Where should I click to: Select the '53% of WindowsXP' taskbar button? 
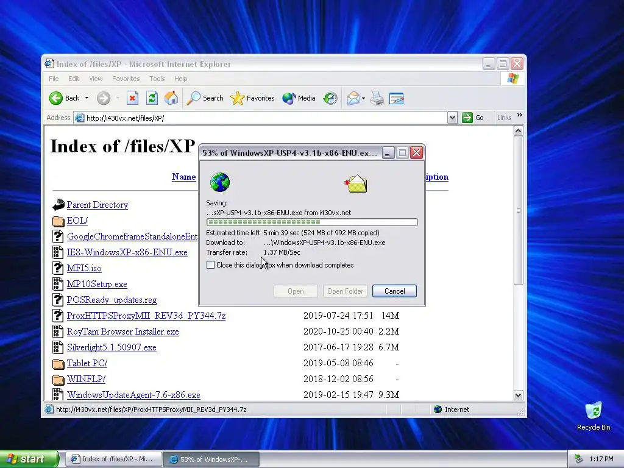point(211,459)
